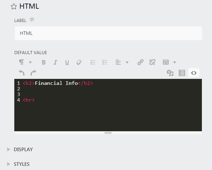
Task: Click the insert link icon
Action: coord(141,62)
